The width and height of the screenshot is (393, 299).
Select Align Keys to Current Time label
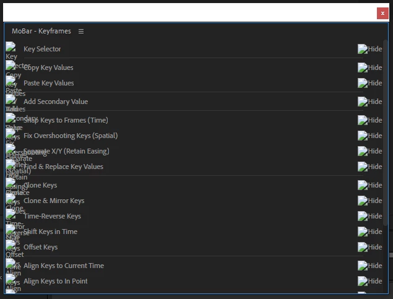click(64, 266)
